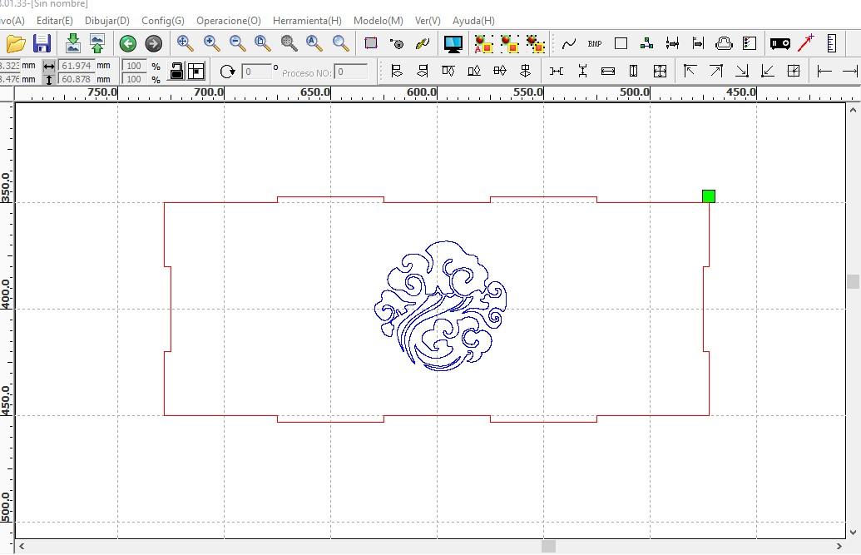Screen dimensions: 861x555
Task: Click the horizontal scrollbar left arrow
Action: coord(22,546)
